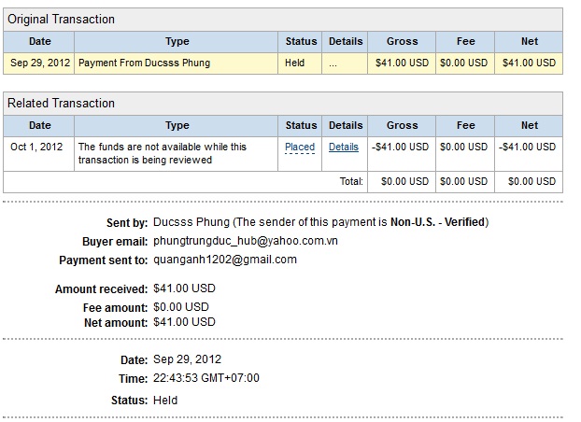The image size is (581, 422).
Task: Open the Details link in Related Transaction
Action: pyautogui.click(x=343, y=147)
